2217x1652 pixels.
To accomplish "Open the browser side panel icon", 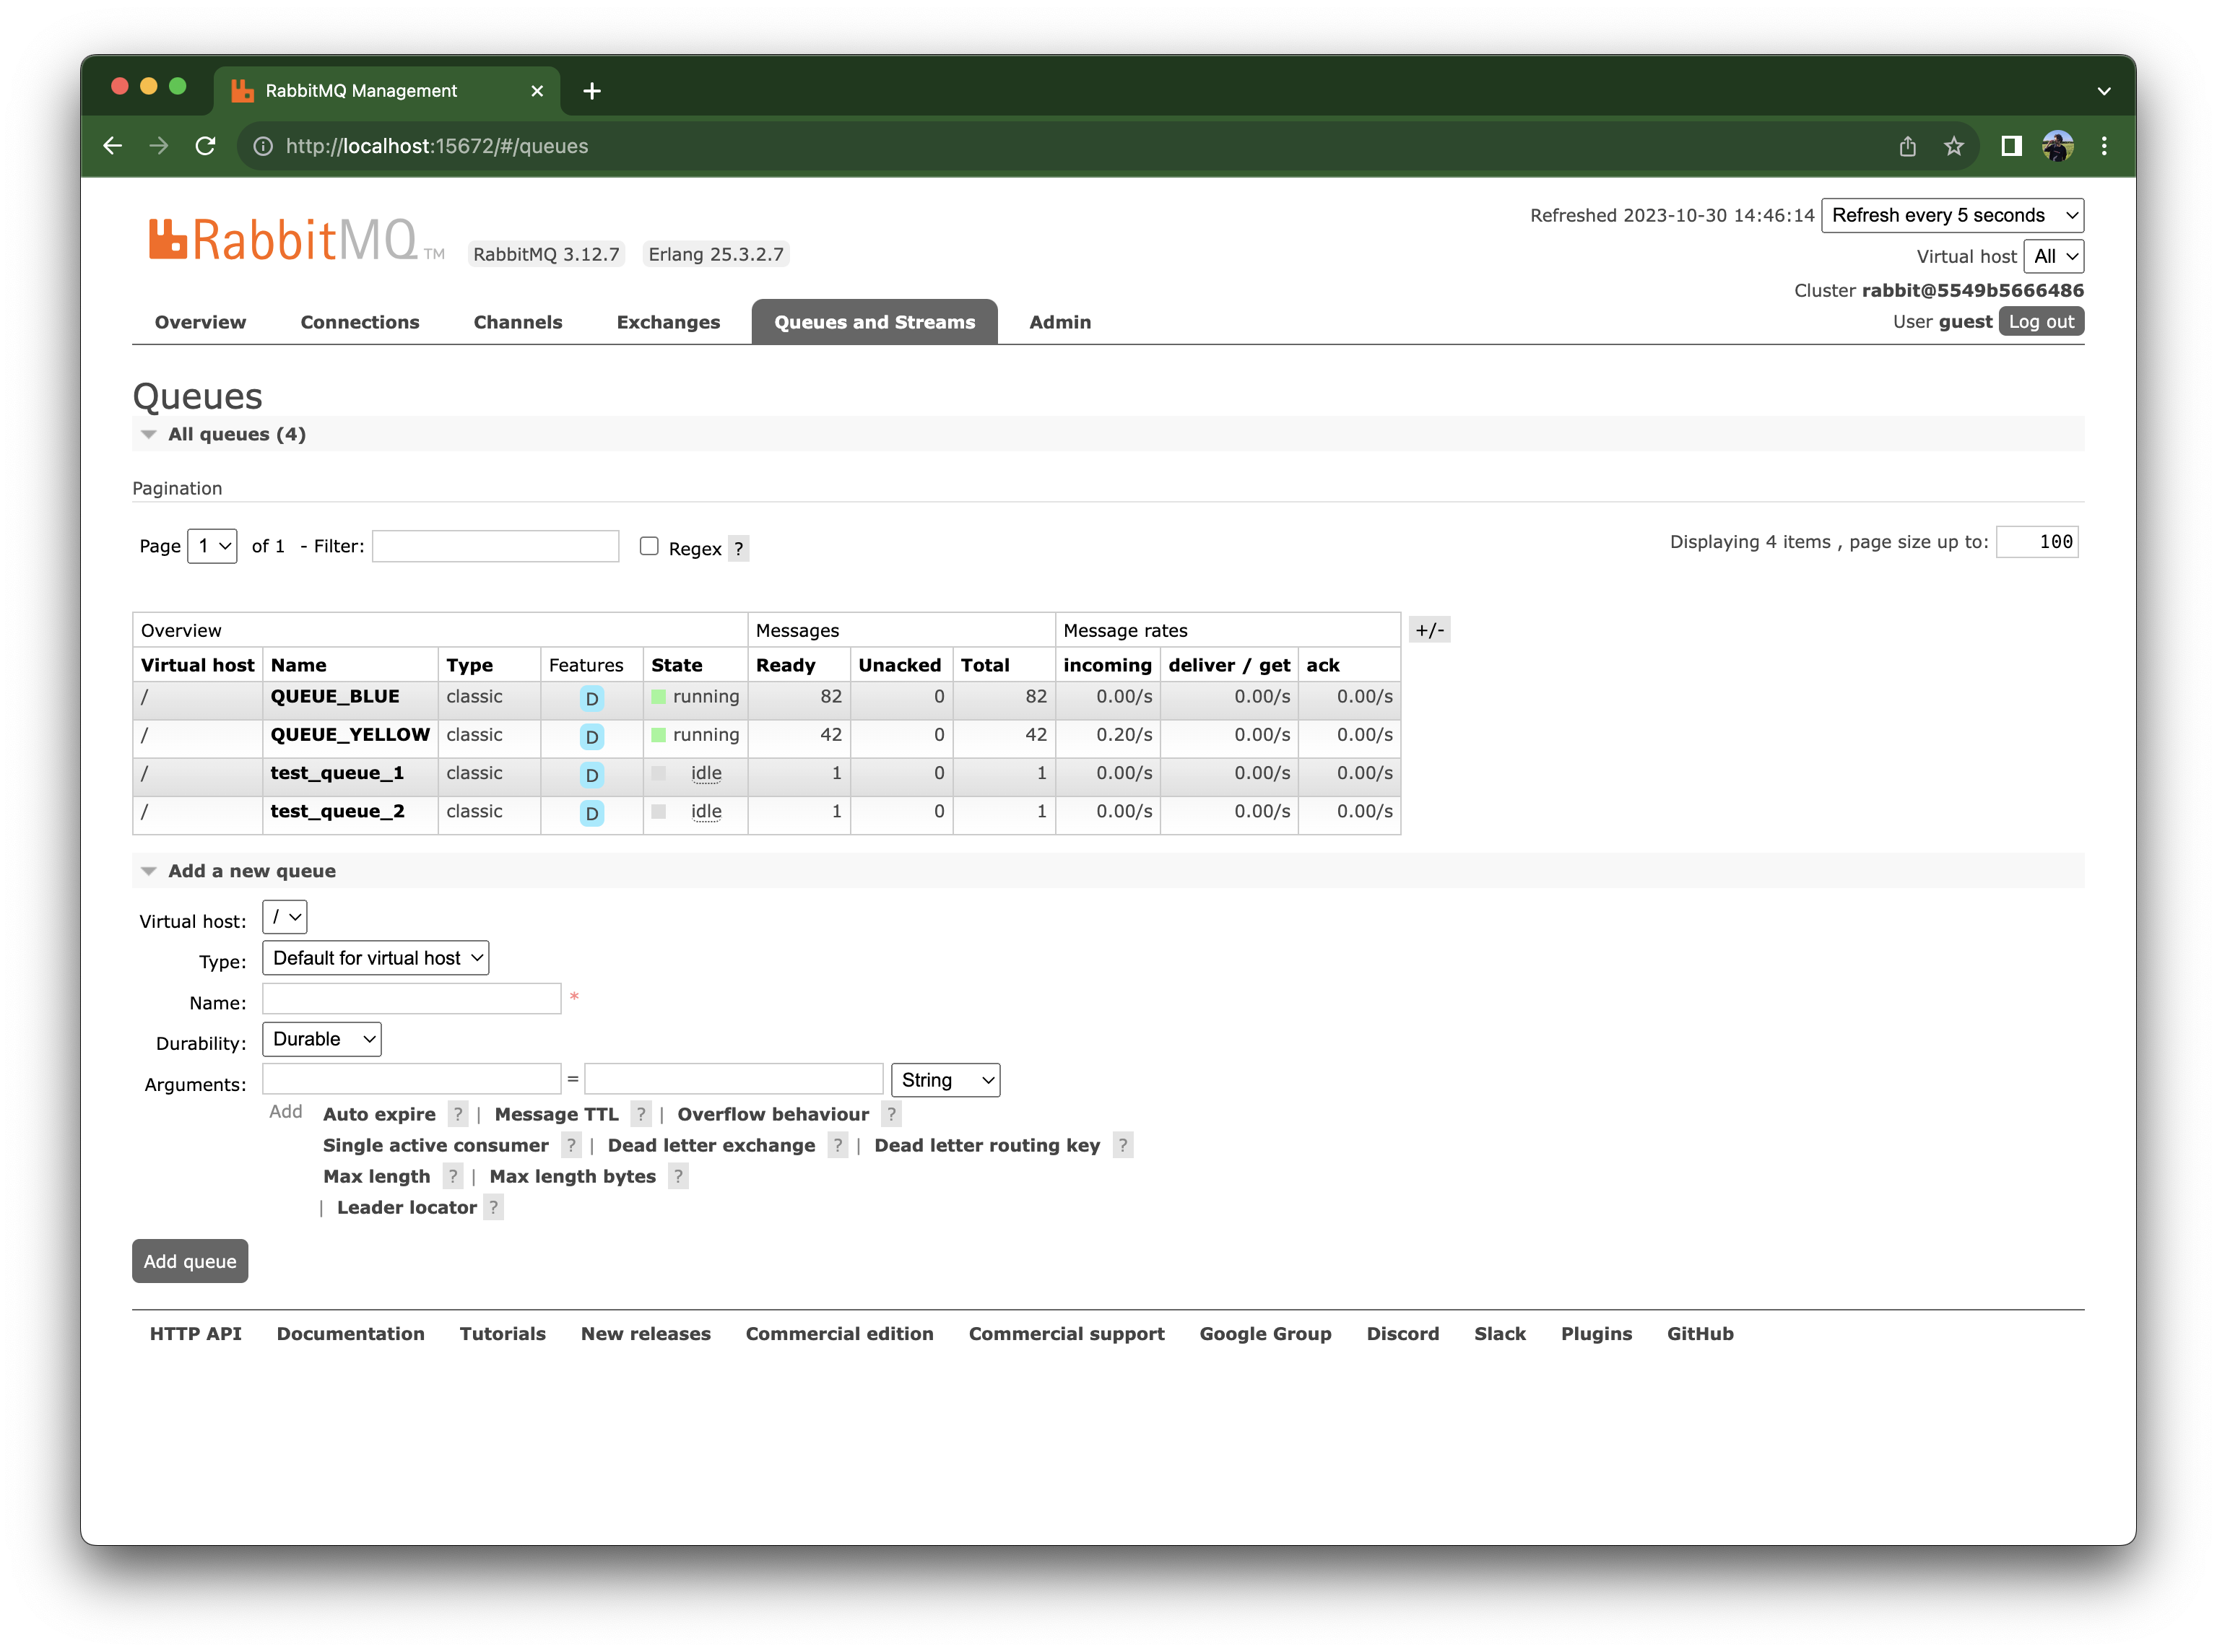I will [x=2011, y=146].
